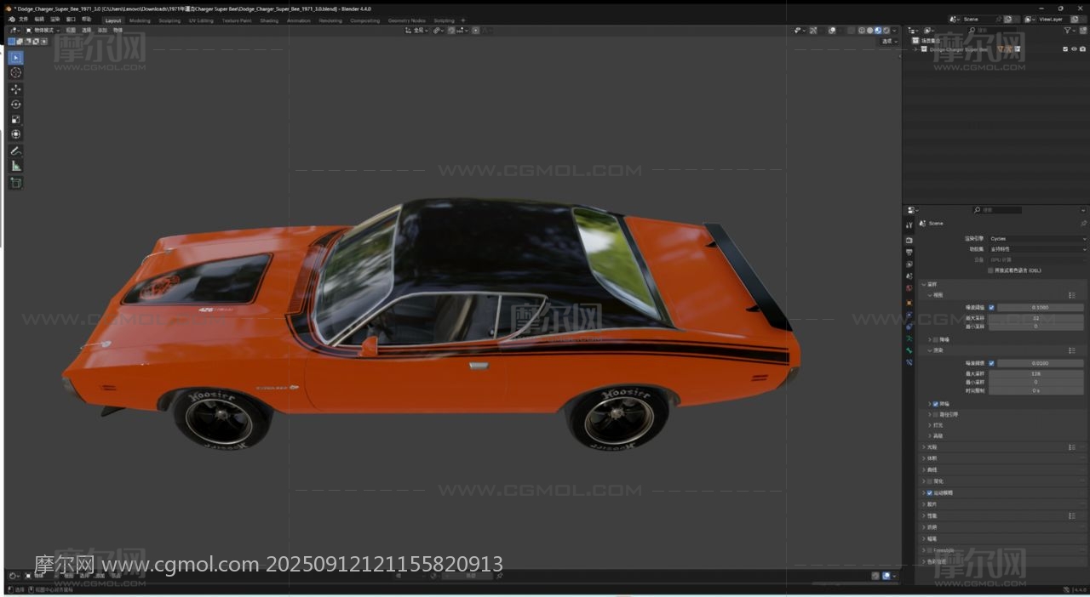This screenshot has height=597, width=1090.
Task: Pin the Scene properties panel
Action: tap(1083, 224)
